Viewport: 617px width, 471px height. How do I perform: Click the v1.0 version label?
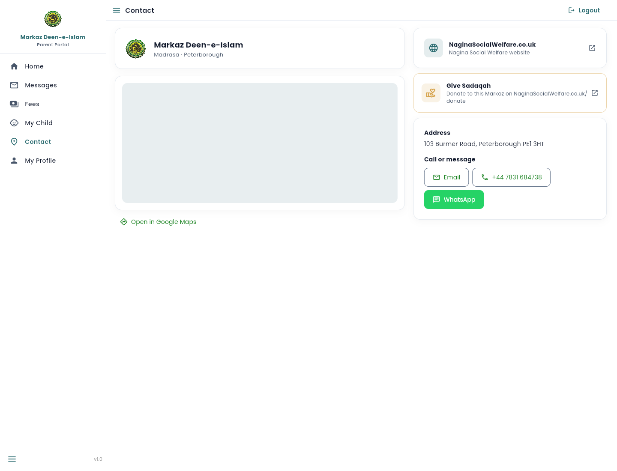(98, 459)
